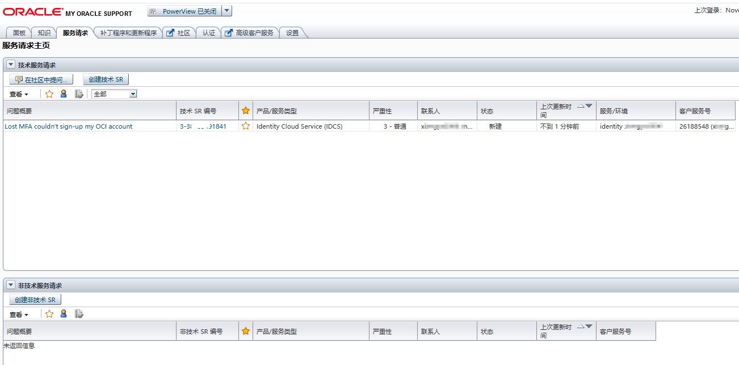Sort ascending by 上次更新时间 in non-technical SR table
The image size is (739, 365).
[x=581, y=326]
